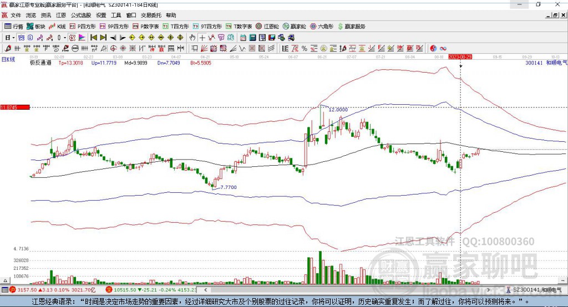The height and width of the screenshot is (307, 568).
Task: Click the red 11.8745 price tag
Action: click(15, 107)
